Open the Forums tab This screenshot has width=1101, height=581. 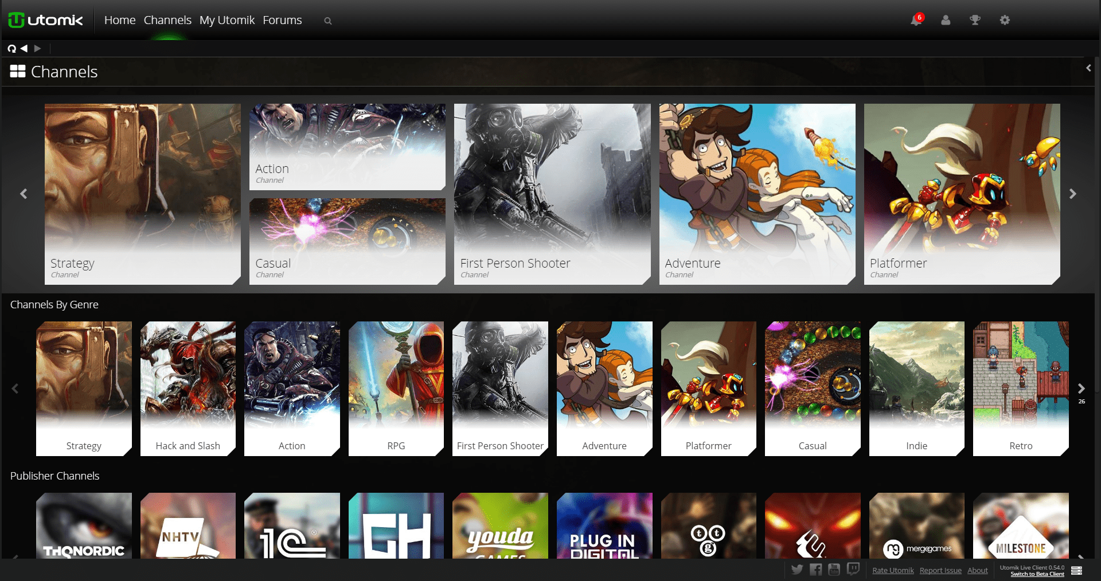[x=282, y=20]
